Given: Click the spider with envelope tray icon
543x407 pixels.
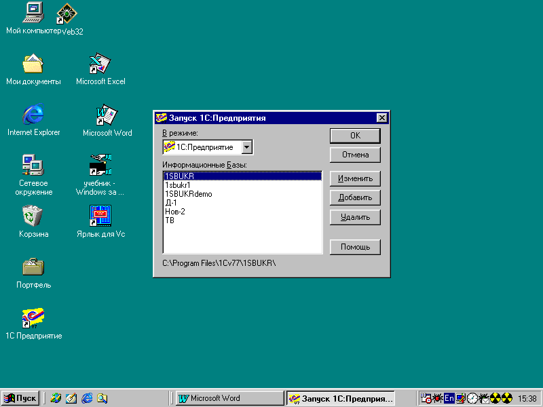Looking at the screenshot, I should (x=483, y=398).
